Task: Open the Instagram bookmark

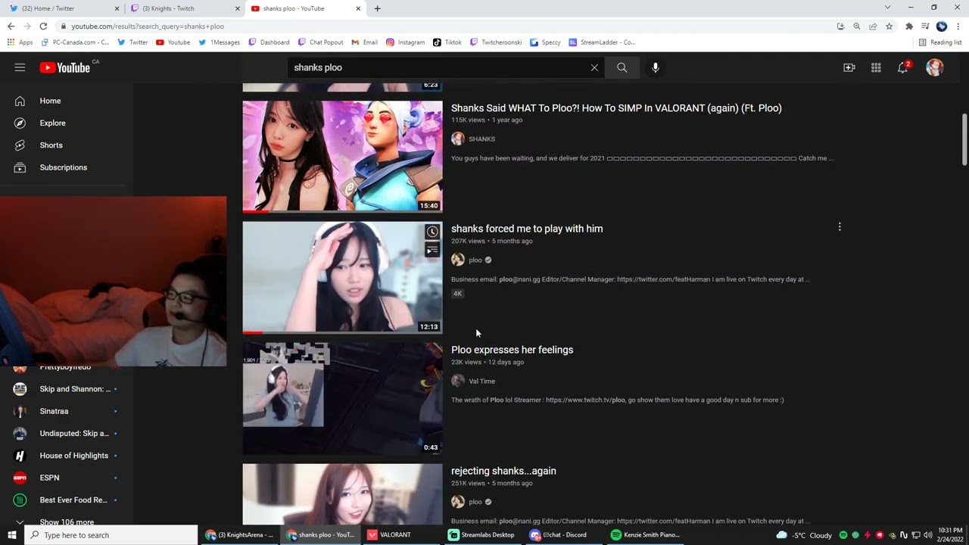Action: pyautogui.click(x=405, y=42)
